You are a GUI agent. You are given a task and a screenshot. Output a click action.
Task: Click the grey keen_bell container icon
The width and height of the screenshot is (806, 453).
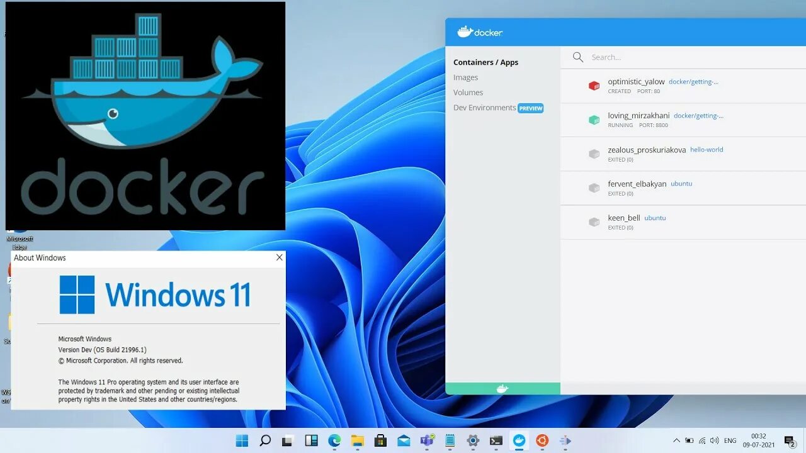coord(594,221)
